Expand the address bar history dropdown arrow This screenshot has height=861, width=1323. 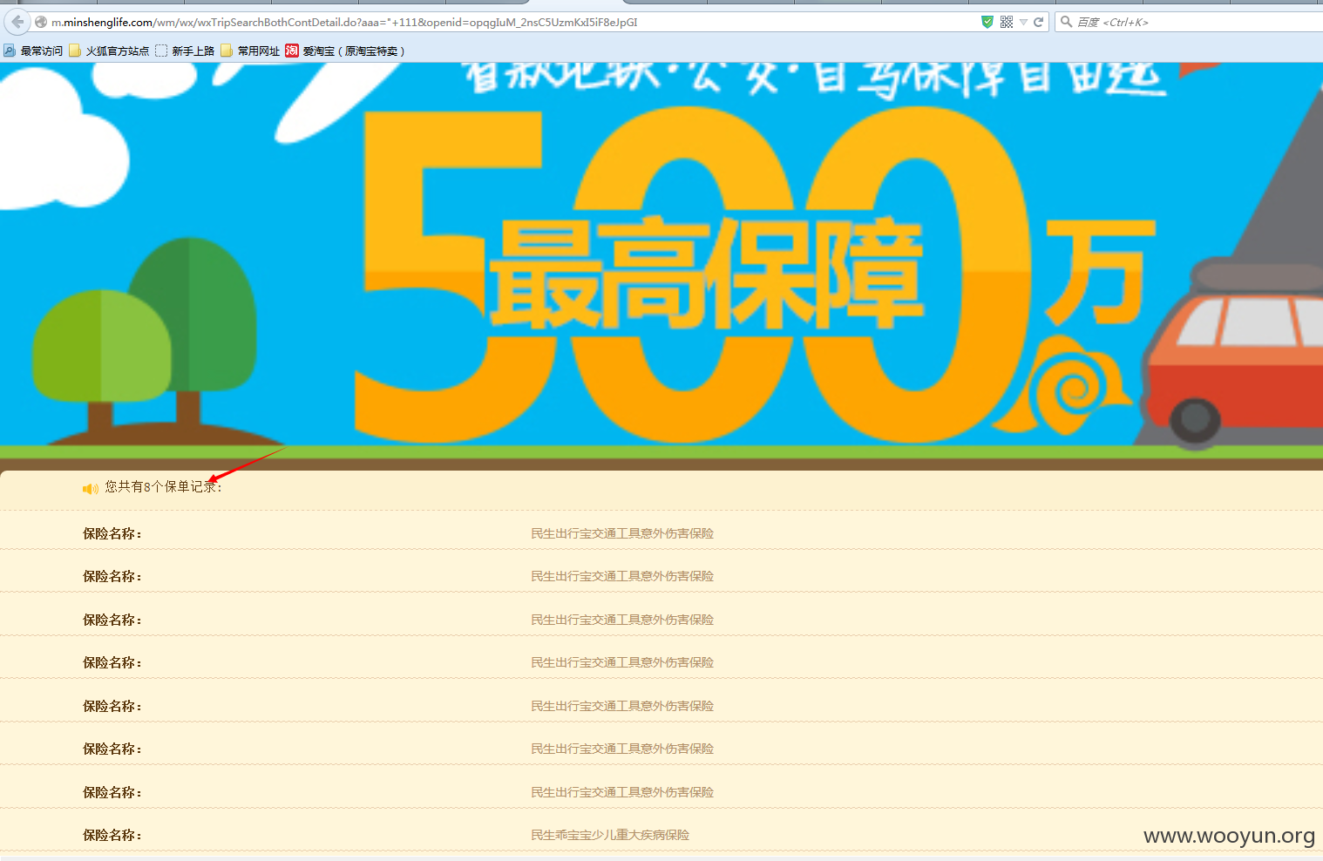1023,23
